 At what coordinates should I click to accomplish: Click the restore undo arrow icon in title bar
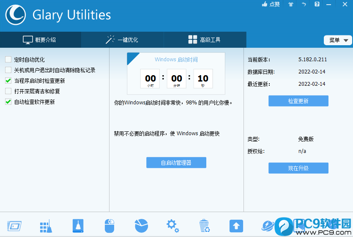tap(304, 4)
